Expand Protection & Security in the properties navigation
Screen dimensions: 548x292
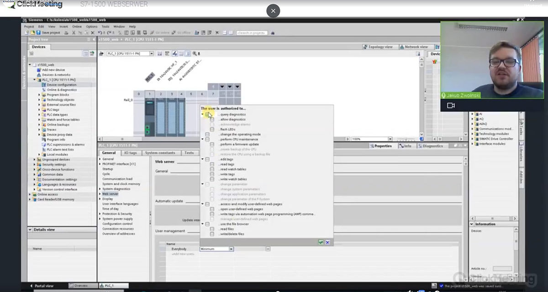coord(100,214)
